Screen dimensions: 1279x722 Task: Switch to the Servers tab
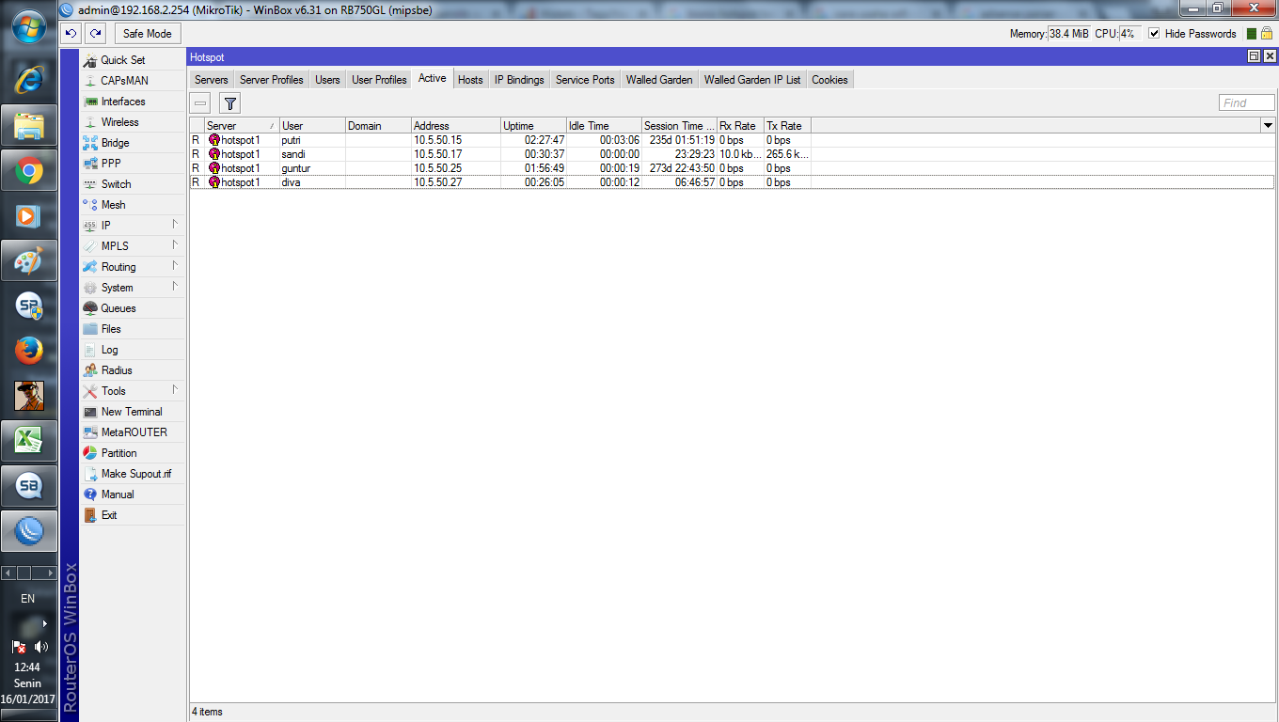point(212,80)
